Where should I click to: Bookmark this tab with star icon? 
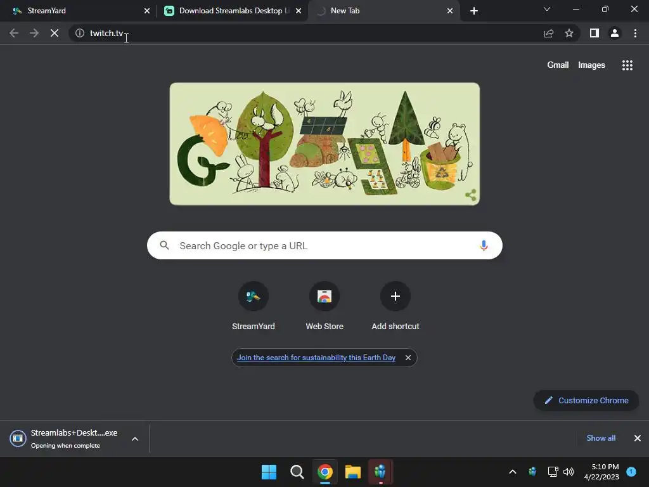(x=569, y=33)
